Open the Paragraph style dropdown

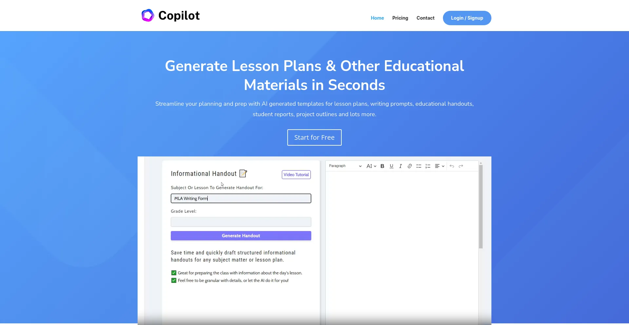(x=345, y=166)
